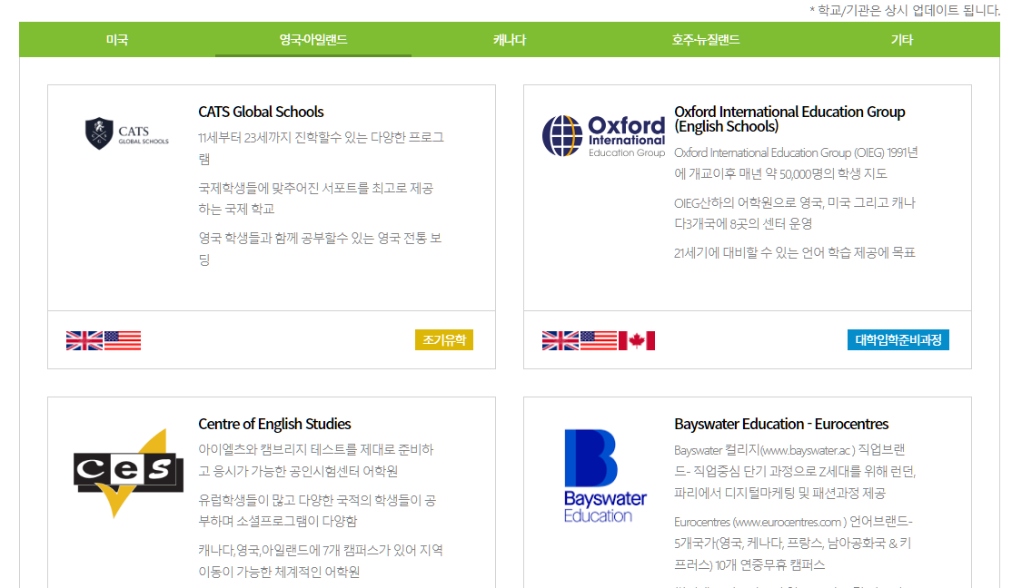Click text '영국 학생들과 함께 공부할수 있는 영국 전통 보딩'
Screen dimensions: 1012x588
coord(320,249)
